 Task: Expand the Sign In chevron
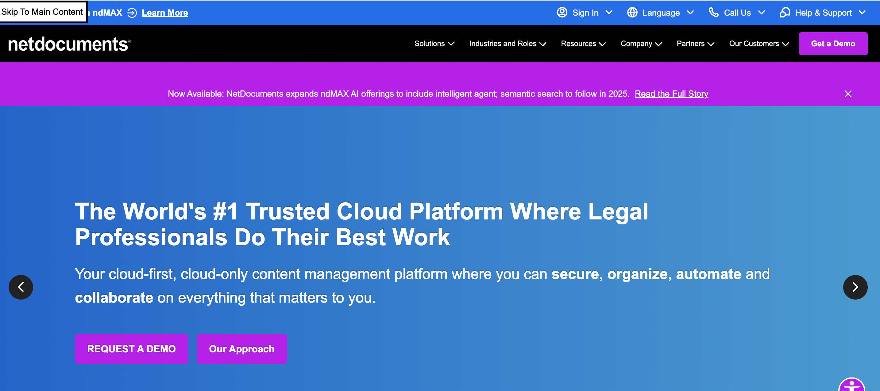(x=609, y=13)
